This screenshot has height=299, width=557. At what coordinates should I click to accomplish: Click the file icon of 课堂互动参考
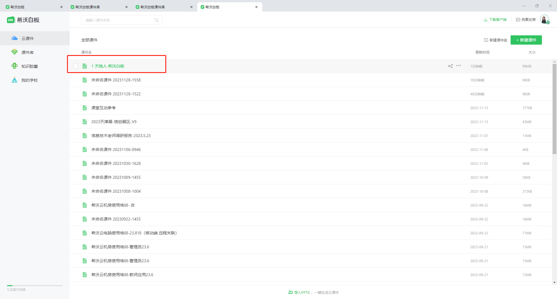pyautogui.click(x=85, y=108)
